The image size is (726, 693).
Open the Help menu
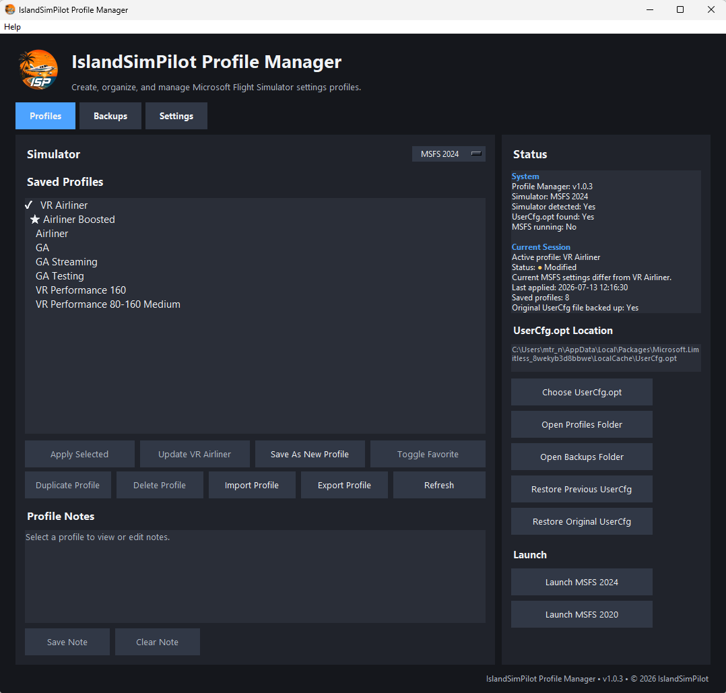(13, 27)
